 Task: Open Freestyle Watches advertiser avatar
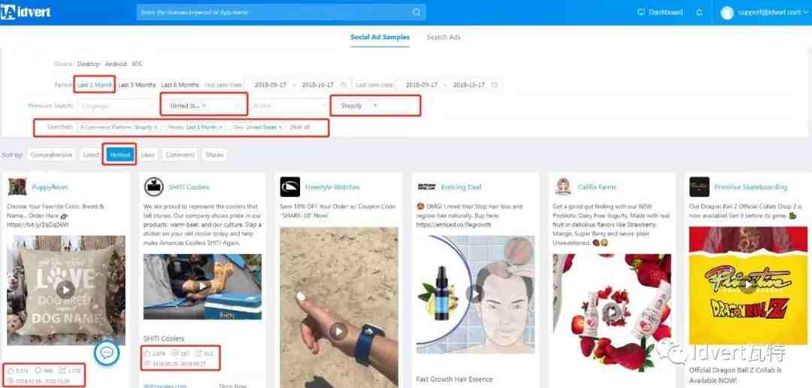point(290,186)
